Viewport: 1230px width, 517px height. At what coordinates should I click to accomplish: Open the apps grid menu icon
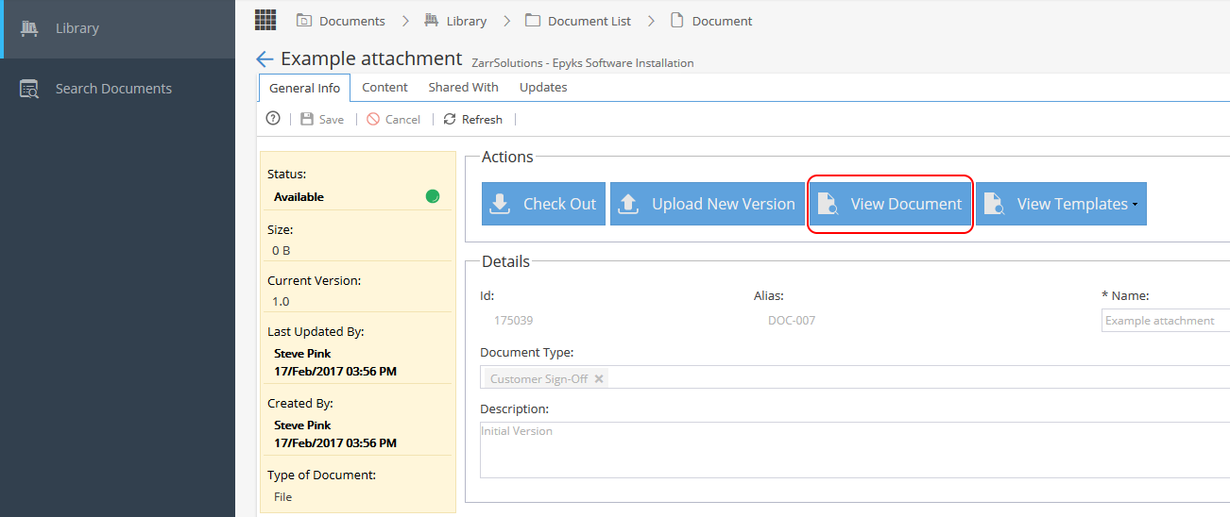coord(265,19)
